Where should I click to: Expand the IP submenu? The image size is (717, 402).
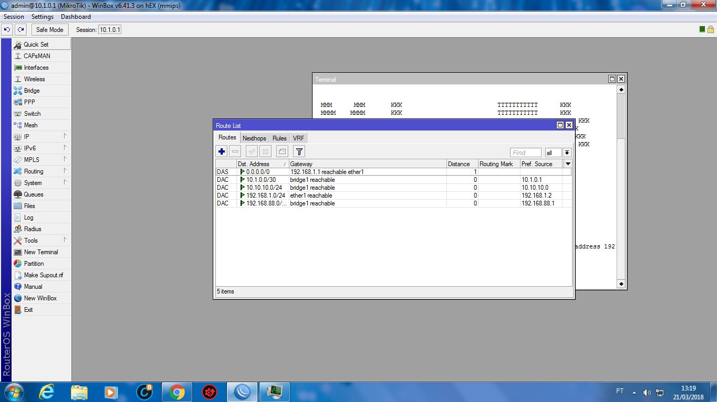click(41, 137)
